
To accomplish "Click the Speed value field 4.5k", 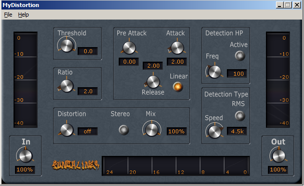I will [x=237, y=131].
